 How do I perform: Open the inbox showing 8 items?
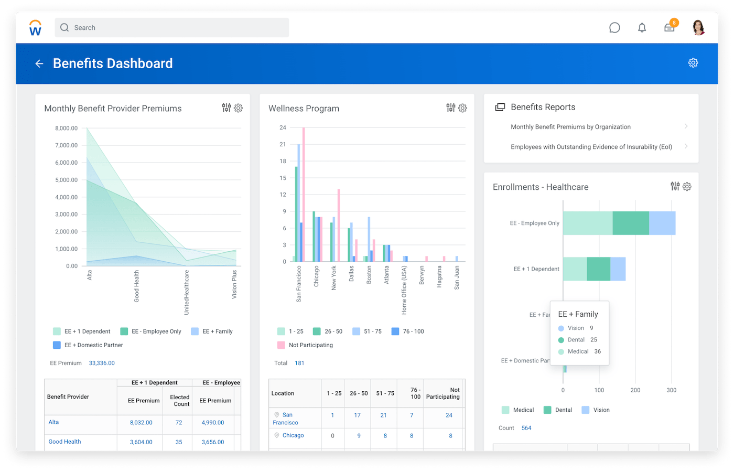(x=669, y=28)
